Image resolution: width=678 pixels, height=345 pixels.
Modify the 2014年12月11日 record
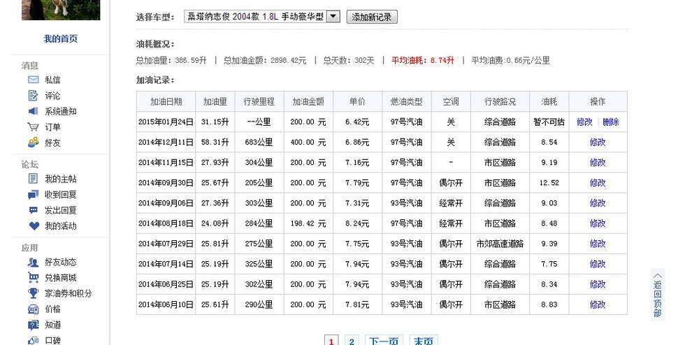coord(598,142)
